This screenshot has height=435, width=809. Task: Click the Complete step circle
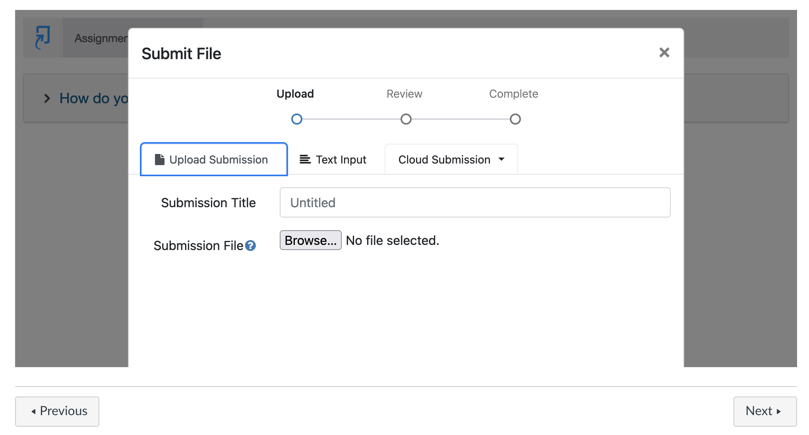515,119
